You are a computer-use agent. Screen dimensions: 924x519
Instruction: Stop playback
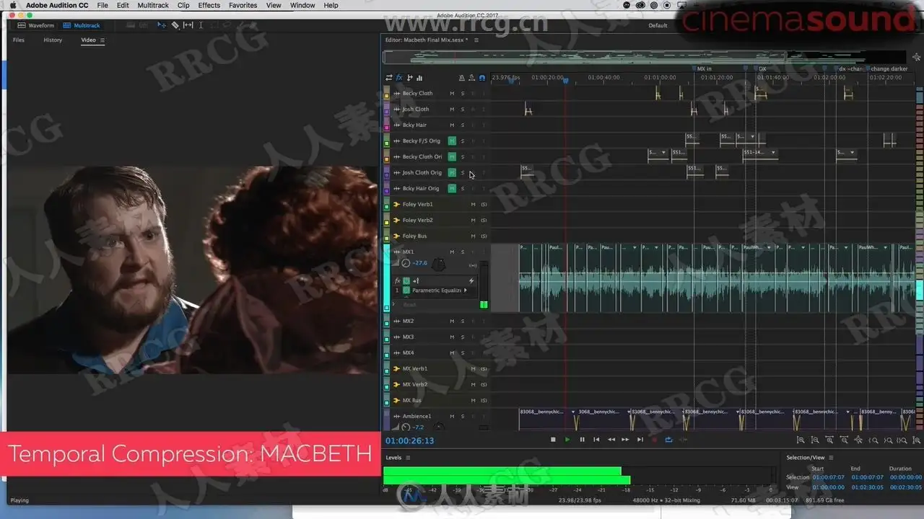click(x=553, y=440)
